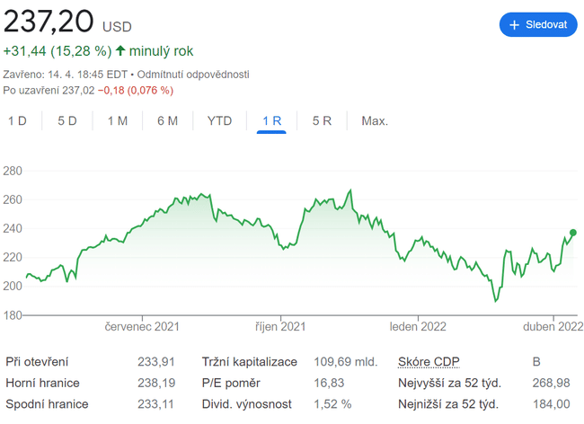Click the green upward arrow icon
This screenshot has width=584, height=424.
point(120,51)
